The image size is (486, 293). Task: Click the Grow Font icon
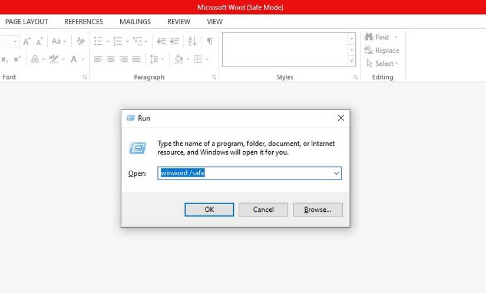coord(27,41)
